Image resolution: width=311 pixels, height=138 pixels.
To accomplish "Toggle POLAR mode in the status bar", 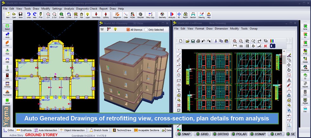I will pyautogui.click(x=238, y=134).
